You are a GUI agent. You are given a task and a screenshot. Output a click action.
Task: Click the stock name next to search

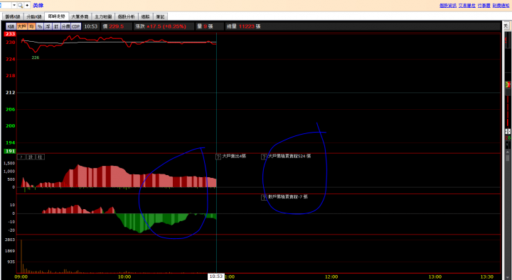click(x=38, y=6)
